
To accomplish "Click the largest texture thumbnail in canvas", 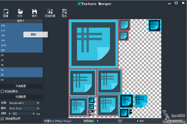I will pyautogui.click(x=93, y=44).
